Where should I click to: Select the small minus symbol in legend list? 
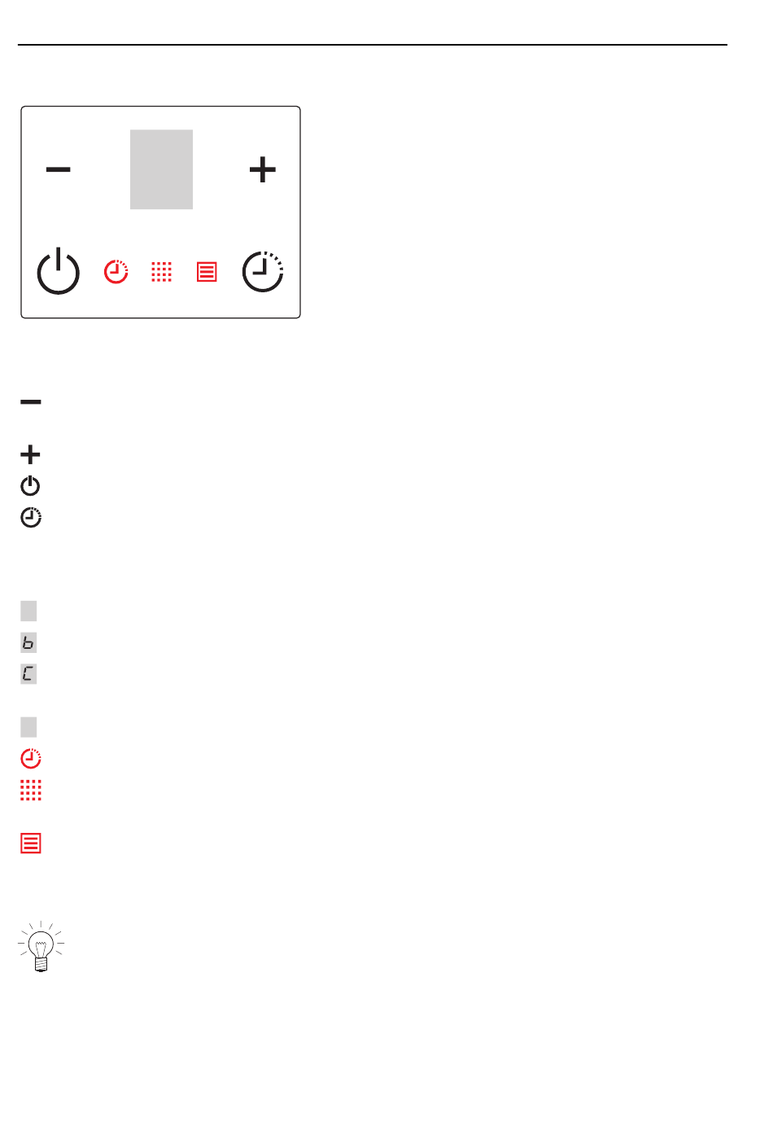tap(31, 402)
